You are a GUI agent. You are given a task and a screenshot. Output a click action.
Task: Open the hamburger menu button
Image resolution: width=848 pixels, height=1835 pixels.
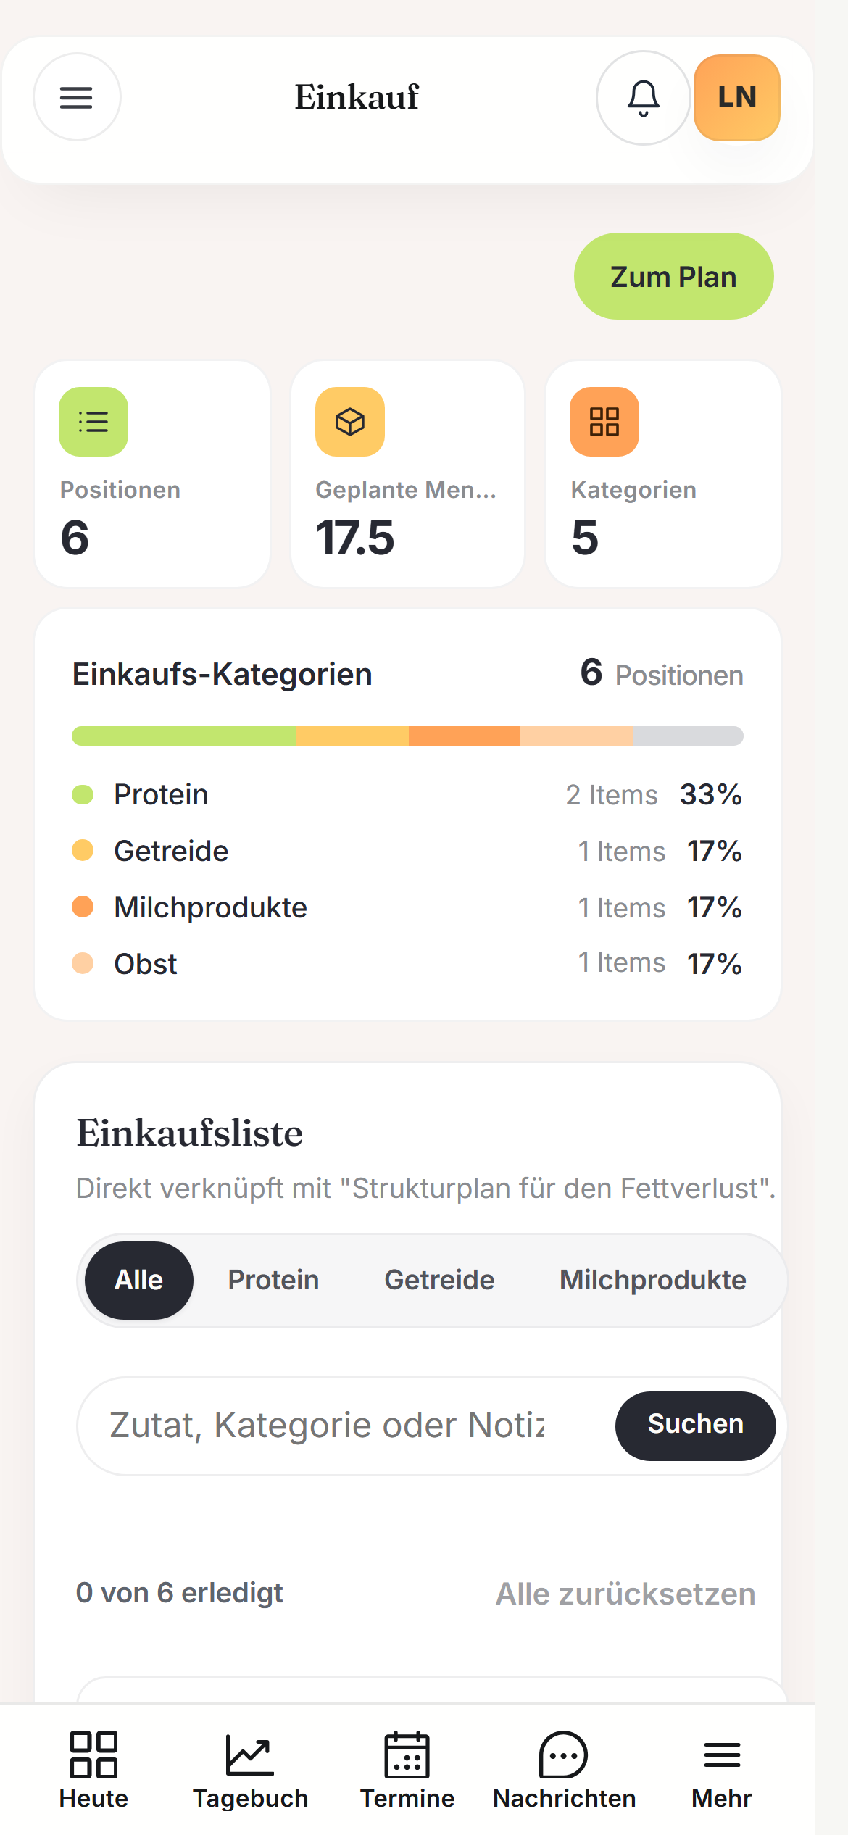pos(77,97)
